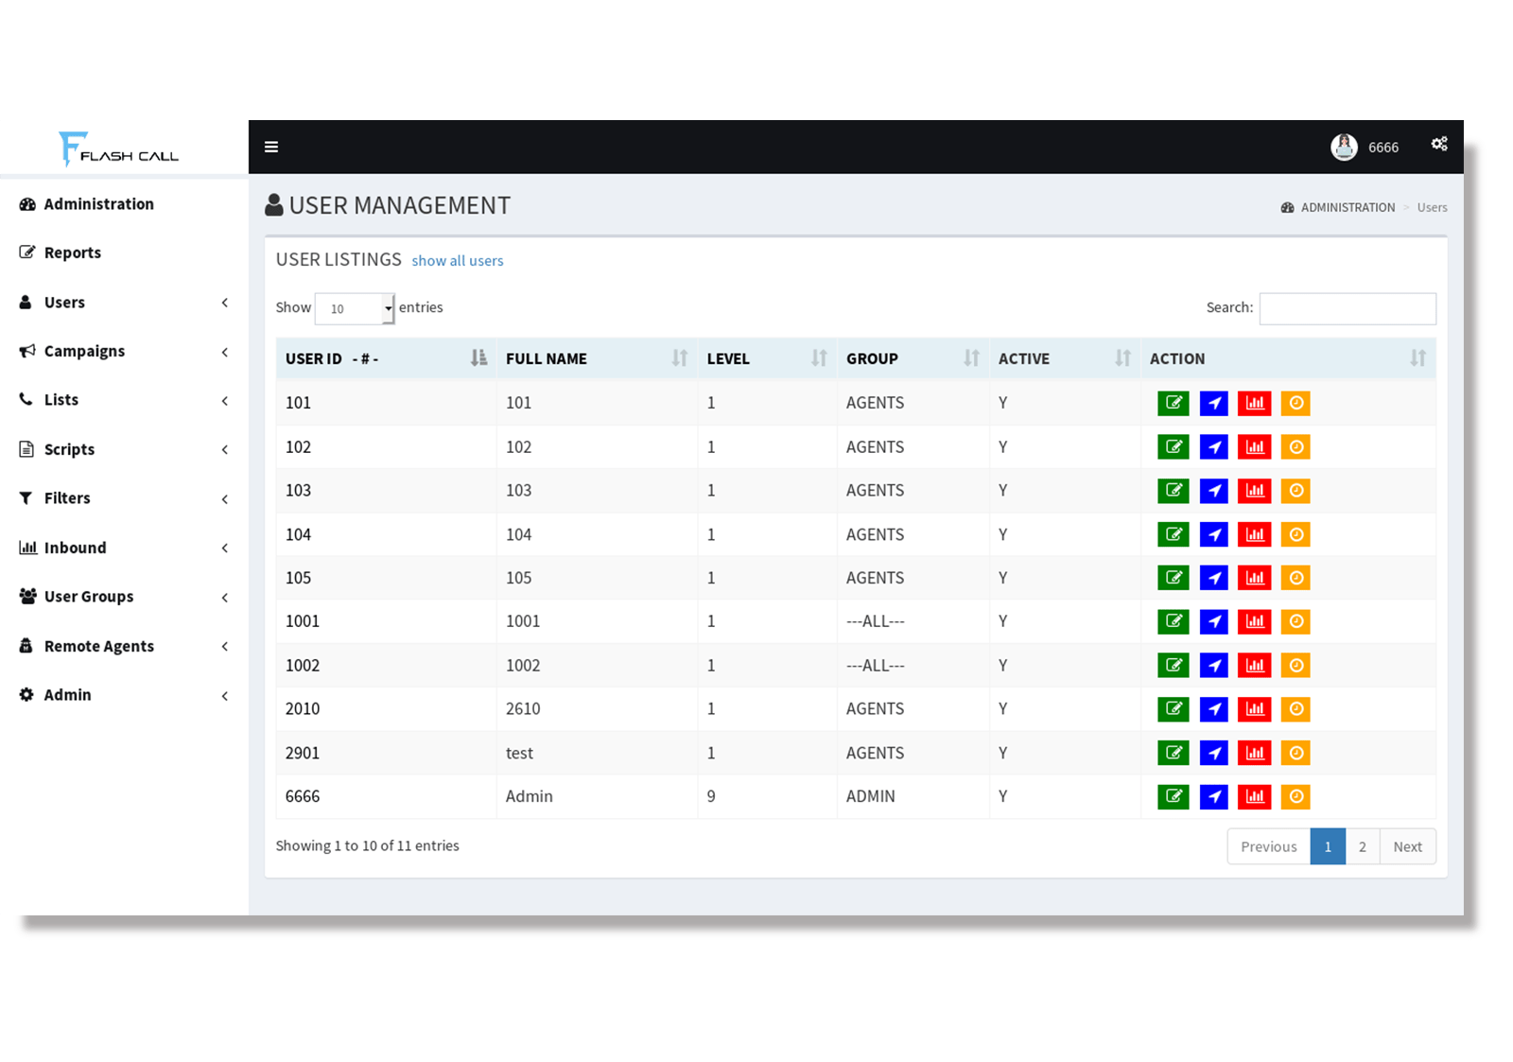The width and height of the screenshot is (1513, 1062).
Task: Click the hamburger menu icon
Action: pyautogui.click(x=271, y=147)
